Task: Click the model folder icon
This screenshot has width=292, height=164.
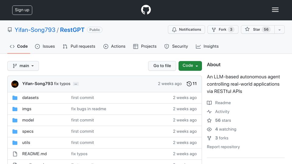Action: point(15,120)
